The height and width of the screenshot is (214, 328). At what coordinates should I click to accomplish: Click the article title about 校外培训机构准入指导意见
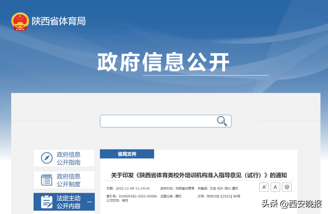pyautogui.click(x=198, y=175)
